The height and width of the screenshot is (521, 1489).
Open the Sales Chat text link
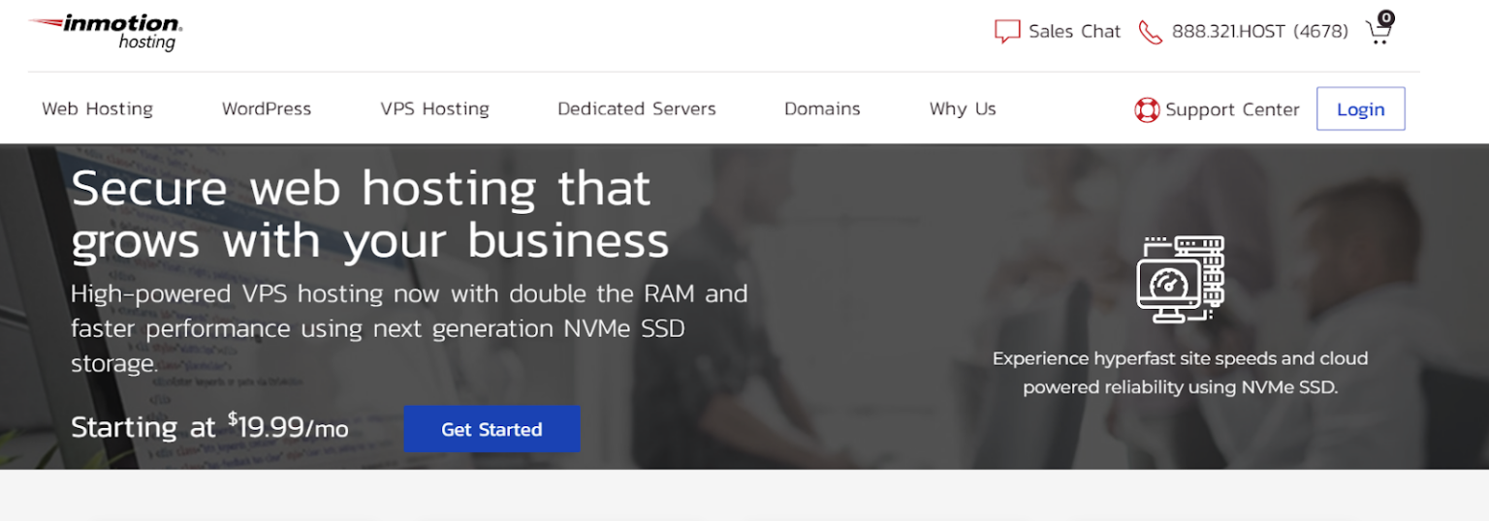point(1074,31)
